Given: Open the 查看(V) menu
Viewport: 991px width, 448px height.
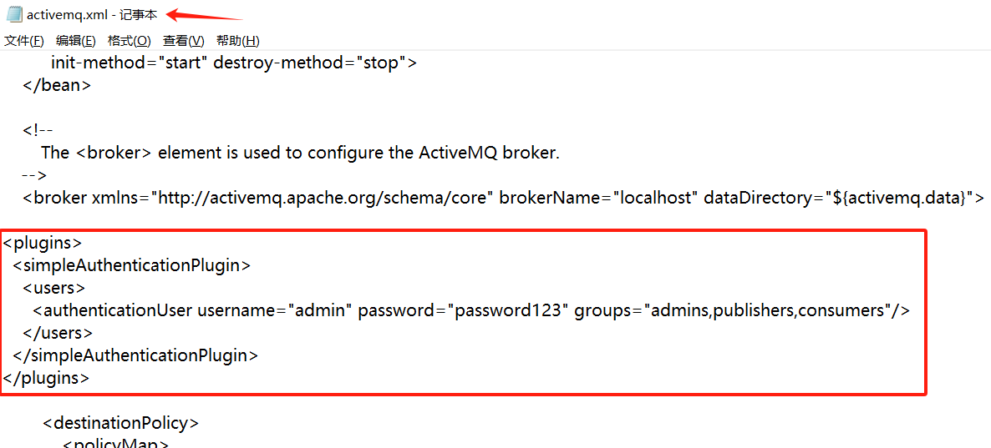Looking at the screenshot, I should [184, 41].
